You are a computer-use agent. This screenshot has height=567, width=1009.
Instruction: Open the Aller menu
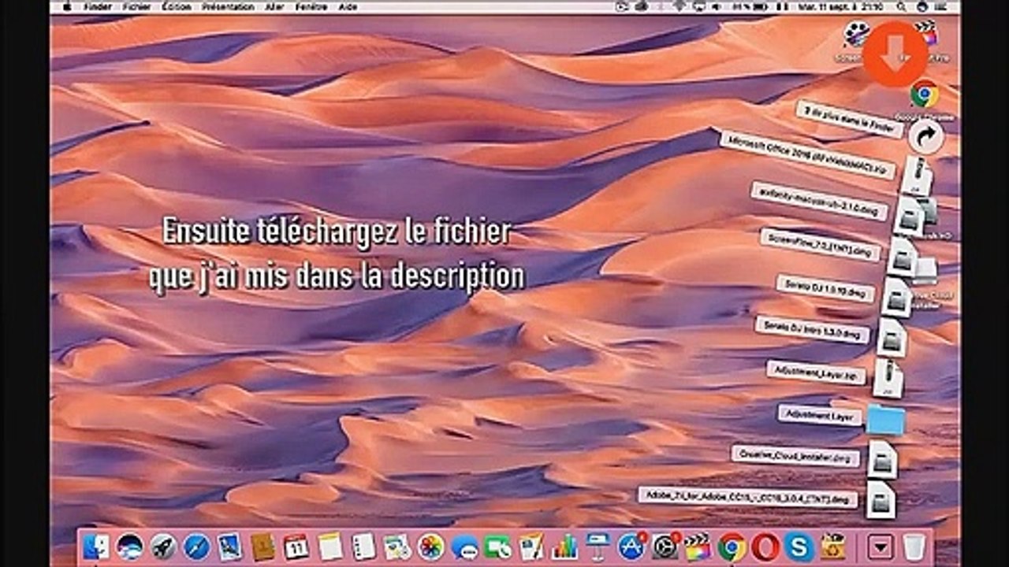tap(274, 6)
